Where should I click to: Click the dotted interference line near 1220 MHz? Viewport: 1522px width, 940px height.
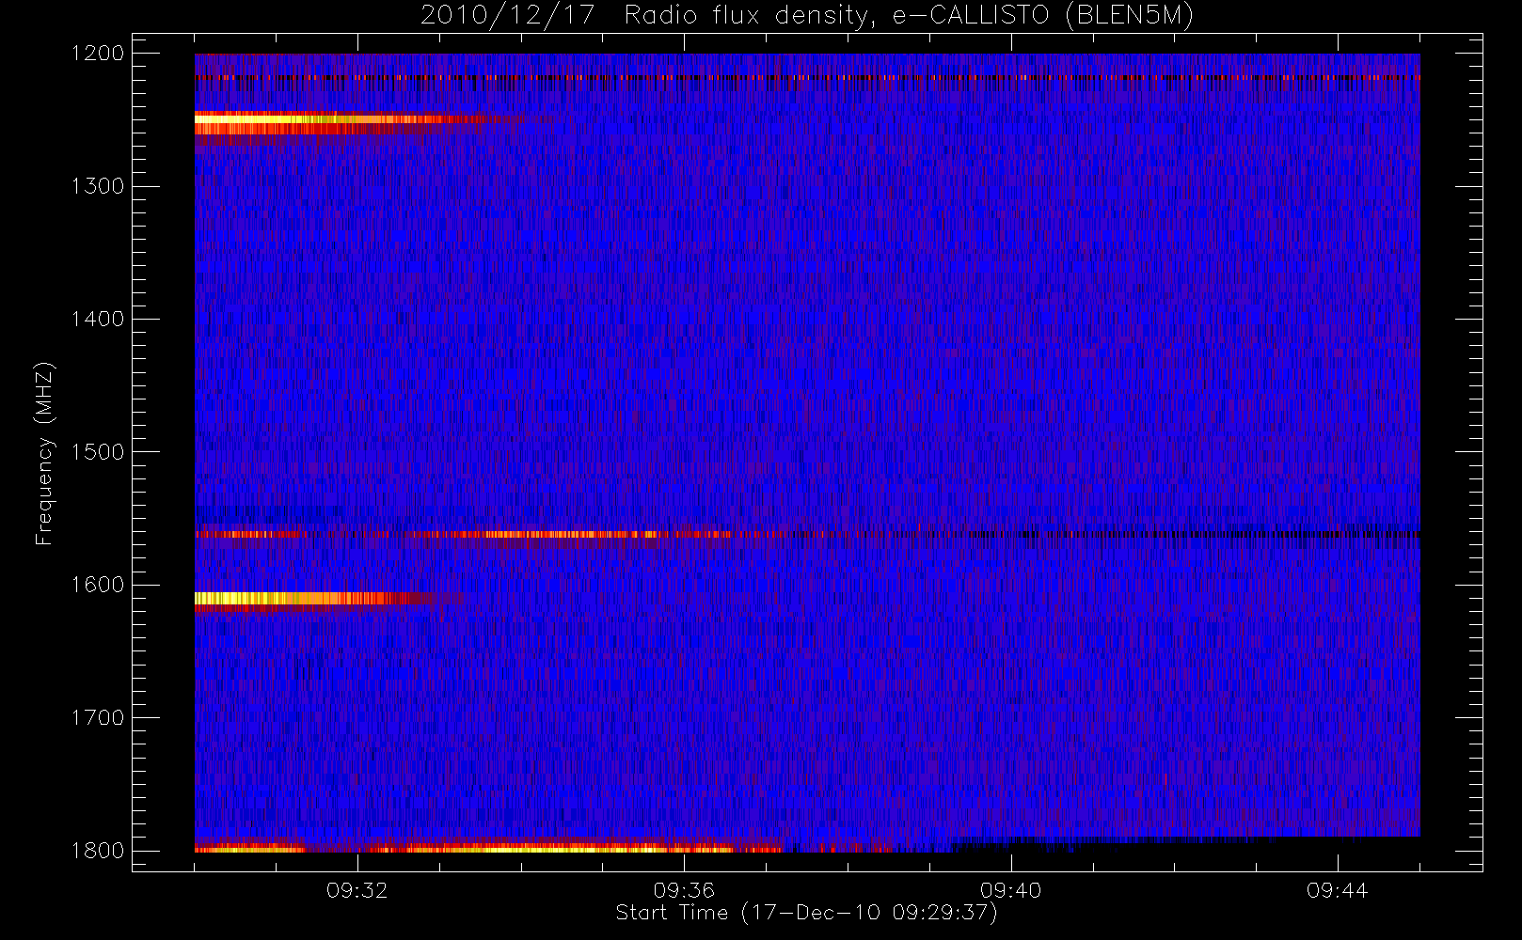coord(807,77)
